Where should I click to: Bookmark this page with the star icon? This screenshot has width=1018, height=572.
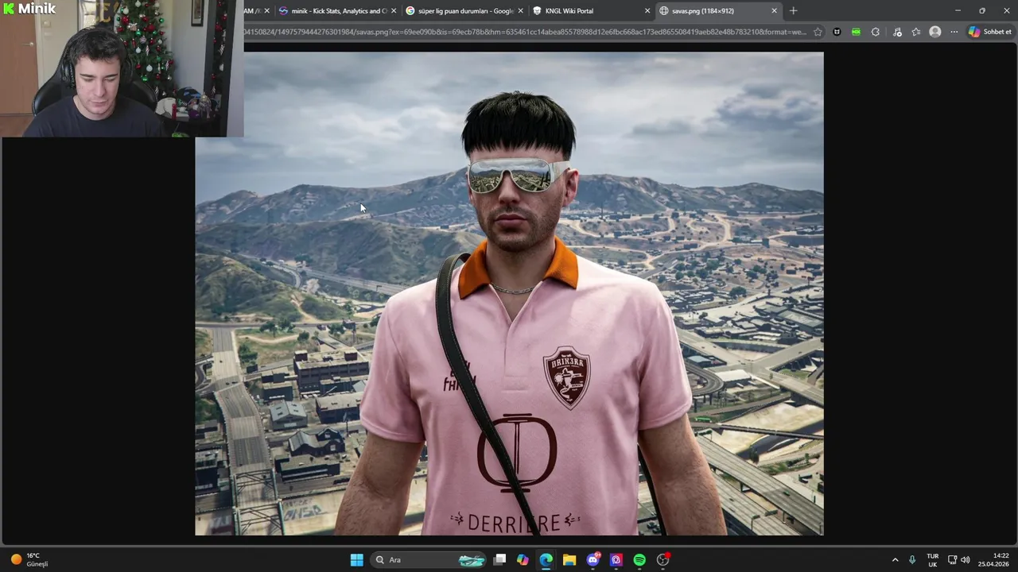(x=818, y=32)
